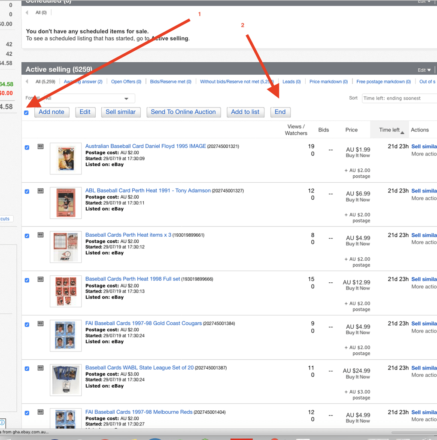Uncheck Perth Heat 1998 Full set checkbox
Screen dimensions: 437x440
click(27, 280)
